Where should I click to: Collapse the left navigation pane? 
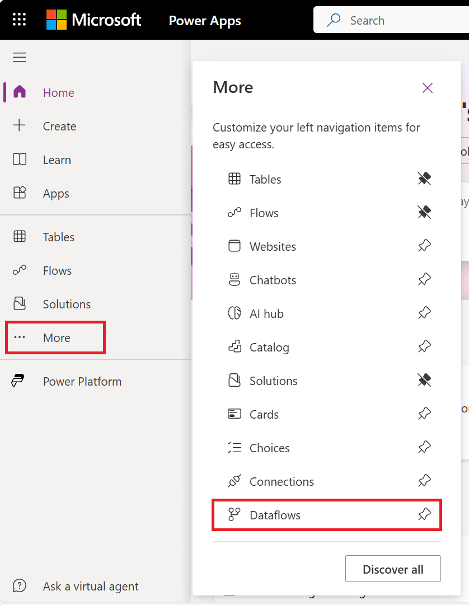pos(20,57)
